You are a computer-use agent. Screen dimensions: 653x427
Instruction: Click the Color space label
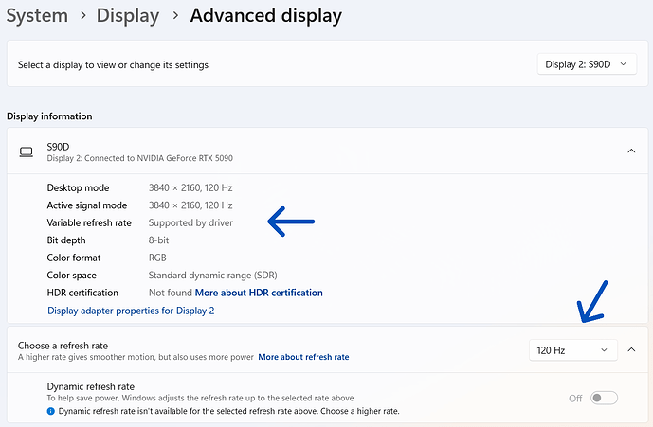point(72,276)
